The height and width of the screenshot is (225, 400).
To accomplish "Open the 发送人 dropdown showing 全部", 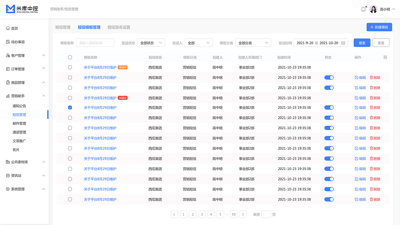I will [198, 42].
